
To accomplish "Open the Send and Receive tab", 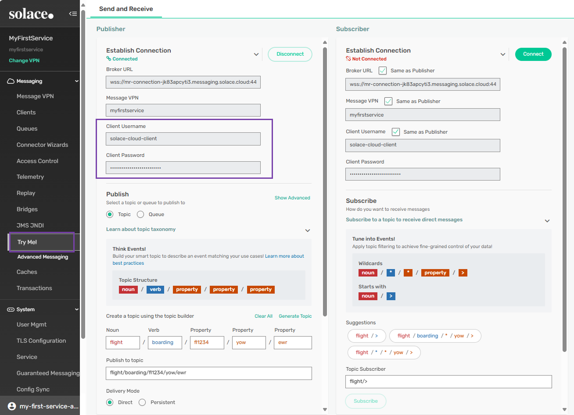I will (126, 9).
